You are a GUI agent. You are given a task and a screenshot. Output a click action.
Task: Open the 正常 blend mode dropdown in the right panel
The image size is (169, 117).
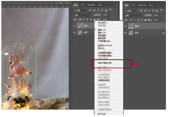click(x=133, y=16)
